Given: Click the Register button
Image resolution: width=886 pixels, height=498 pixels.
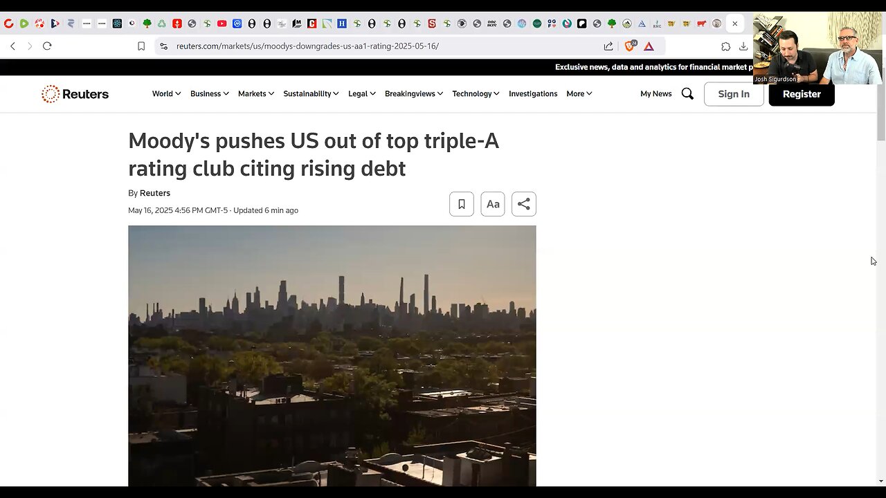Looking at the screenshot, I should point(802,94).
